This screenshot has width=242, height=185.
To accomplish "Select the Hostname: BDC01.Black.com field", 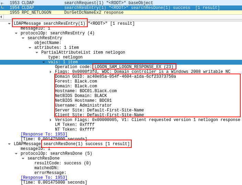I will click(86, 91).
